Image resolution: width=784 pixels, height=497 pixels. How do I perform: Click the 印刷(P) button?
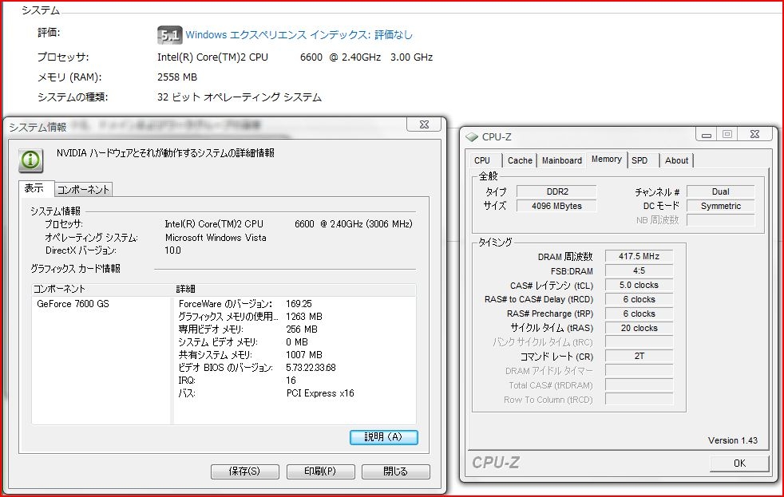coord(320,471)
